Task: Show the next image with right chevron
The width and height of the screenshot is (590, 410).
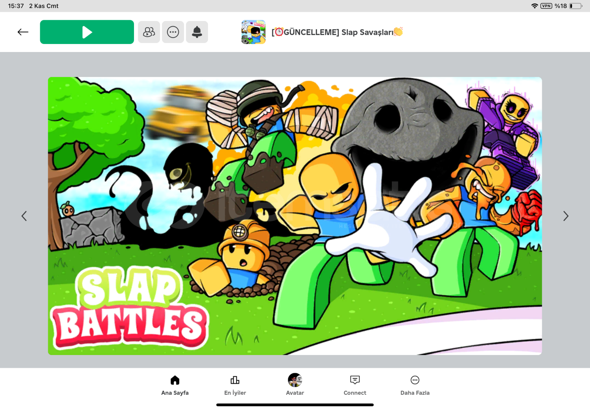Action: click(565, 216)
